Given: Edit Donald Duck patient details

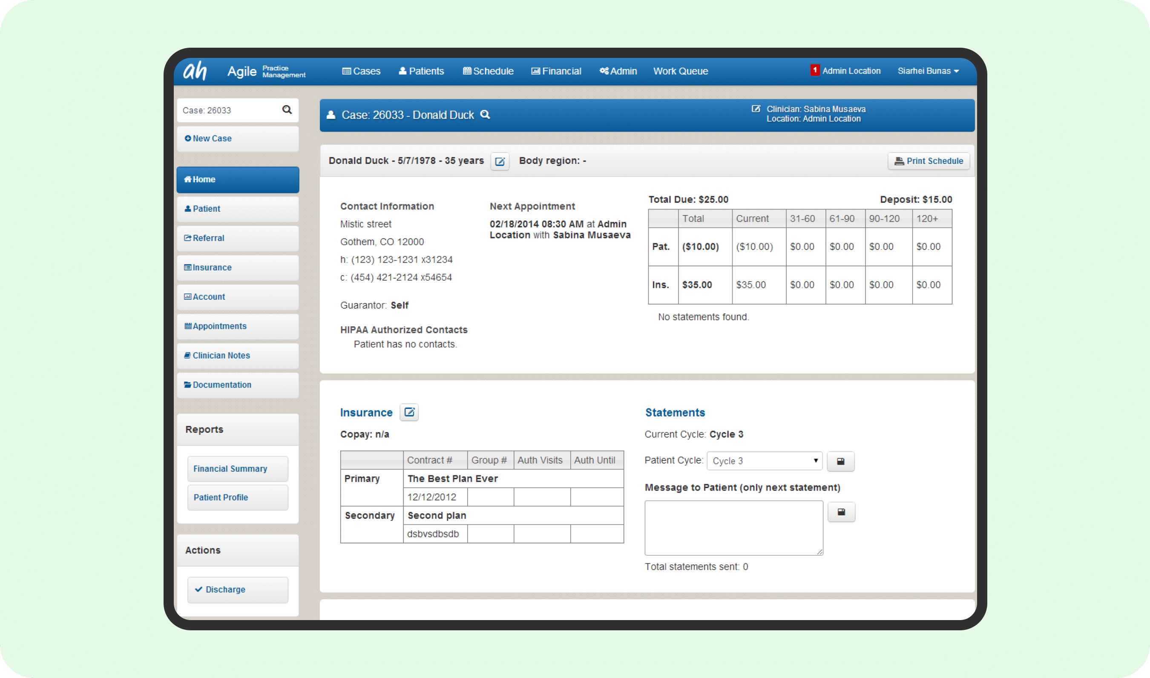Looking at the screenshot, I should [x=500, y=161].
